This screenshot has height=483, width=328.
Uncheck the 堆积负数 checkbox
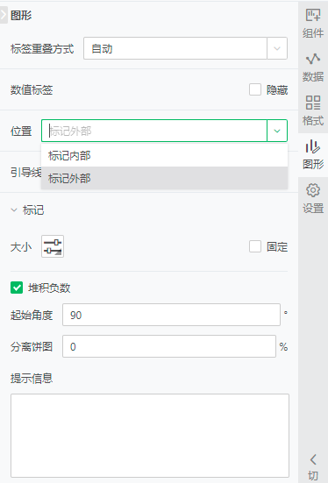pyautogui.click(x=17, y=288)
